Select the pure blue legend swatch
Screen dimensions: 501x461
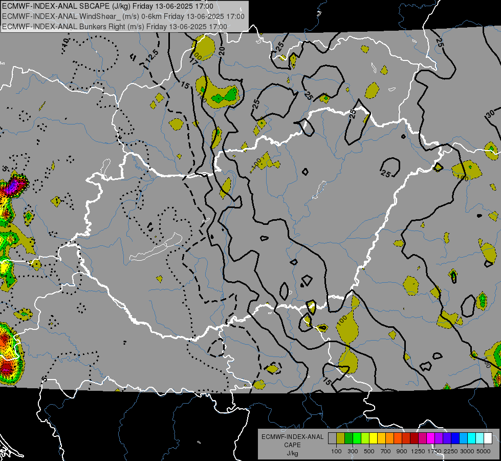click(x=455, y=438)
